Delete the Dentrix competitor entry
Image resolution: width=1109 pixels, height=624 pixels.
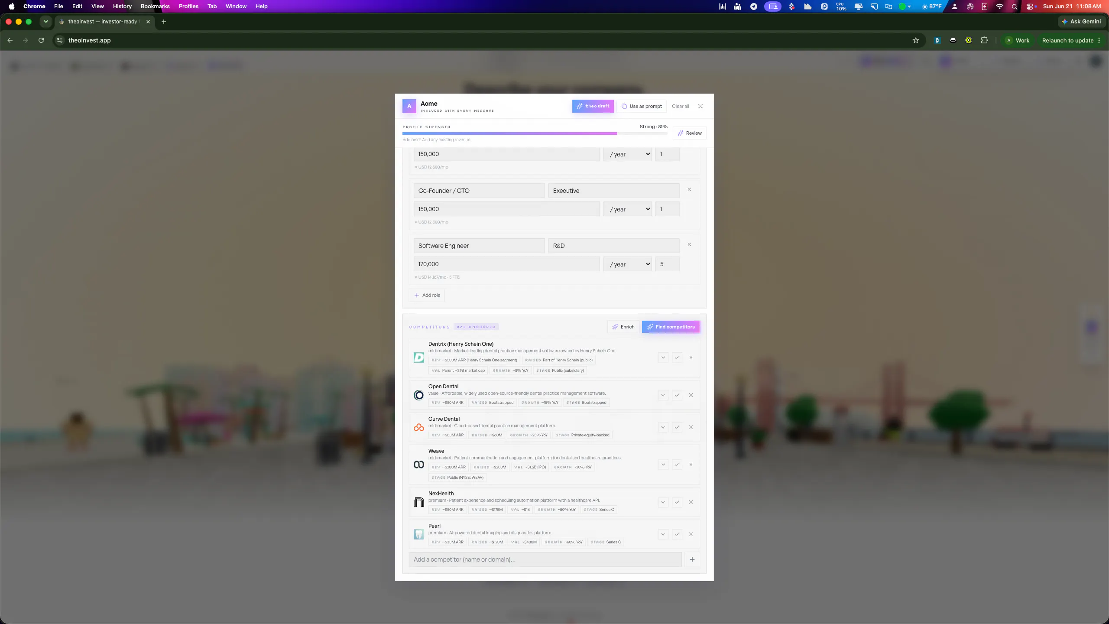[691, 357]
